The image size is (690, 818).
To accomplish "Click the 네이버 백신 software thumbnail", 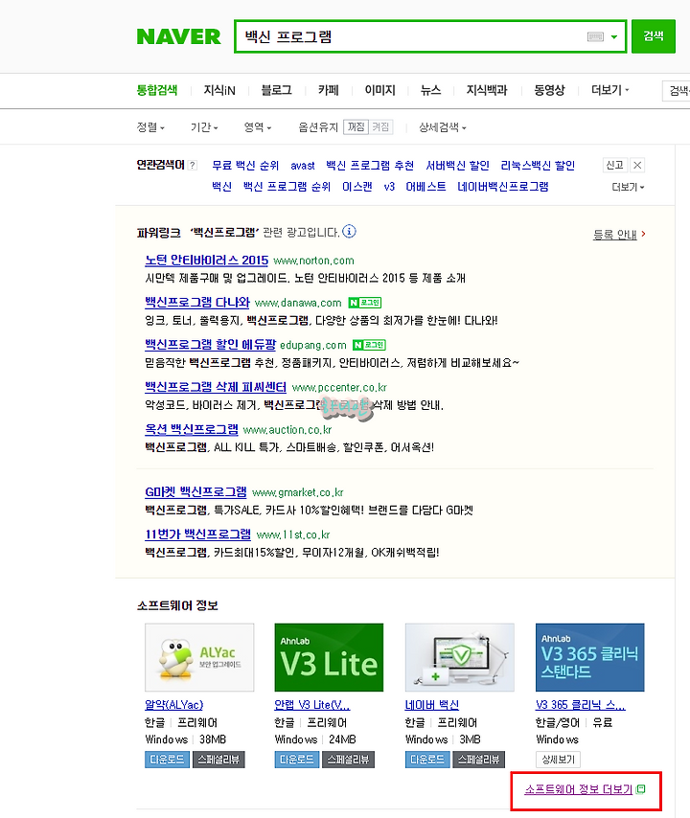I will pyautogui.click(x=459, y=657).
